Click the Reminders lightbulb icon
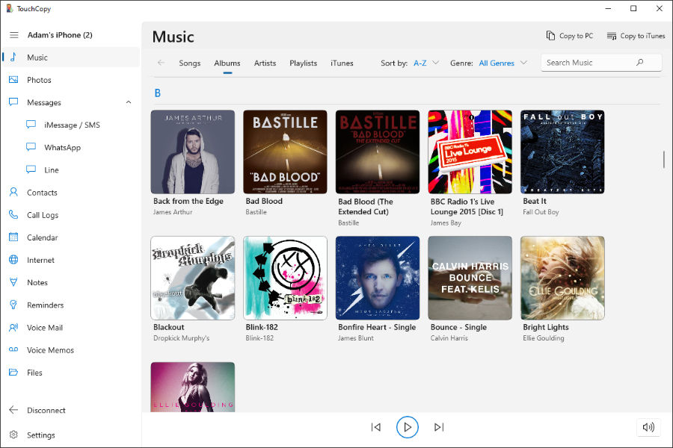Viewport: 673px width, 448px height. [13, 305]
